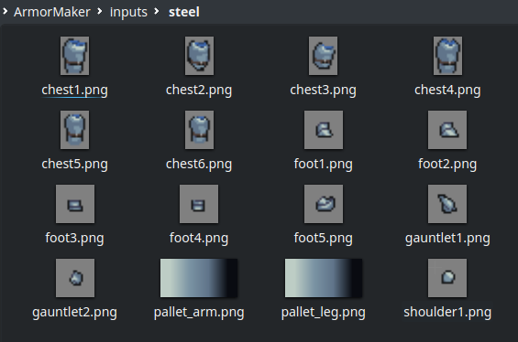Screen dimensions: 518x342
Task: Select the foot1.png boot thumbnail
Action: [x=324, y=130]
